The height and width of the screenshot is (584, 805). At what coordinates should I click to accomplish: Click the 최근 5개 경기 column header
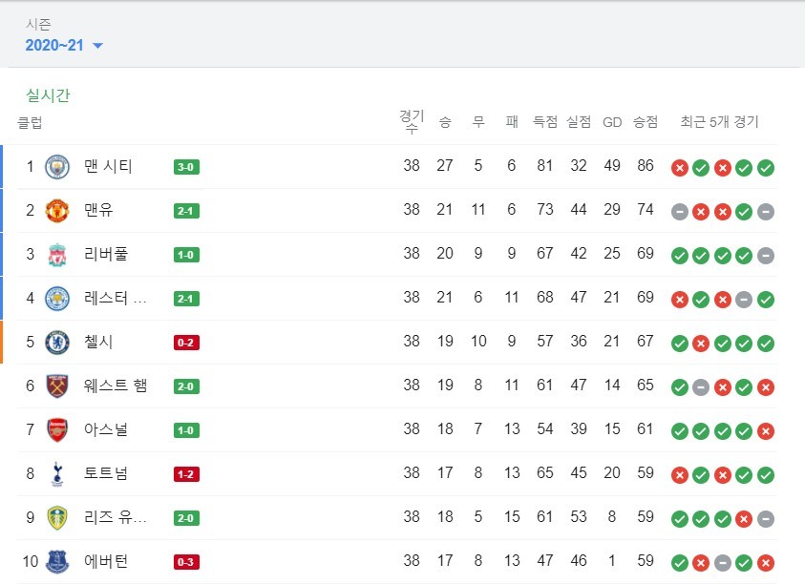point(719,121)
